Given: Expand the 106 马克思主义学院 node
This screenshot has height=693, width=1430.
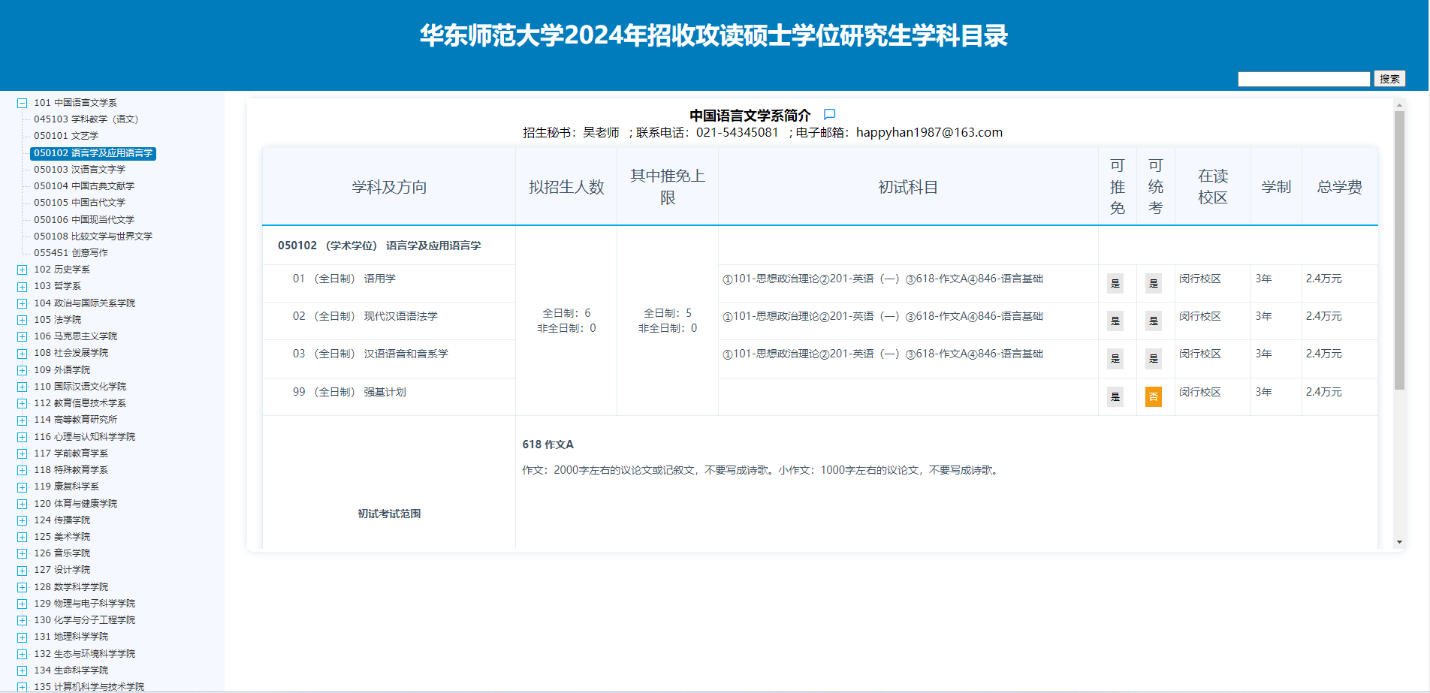Looking at the screenshot, I should 23,336.
